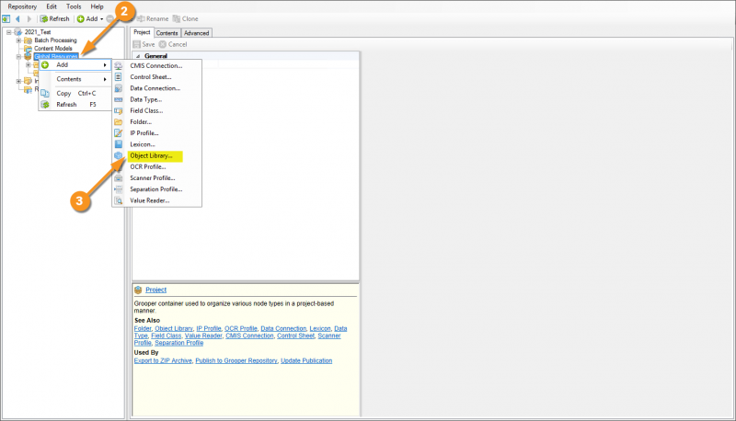Click the Rename toolbar icon

click(x=141, y=18)
